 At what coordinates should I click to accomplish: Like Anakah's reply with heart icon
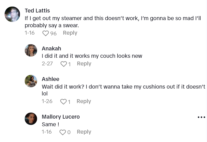click(63, 64)
